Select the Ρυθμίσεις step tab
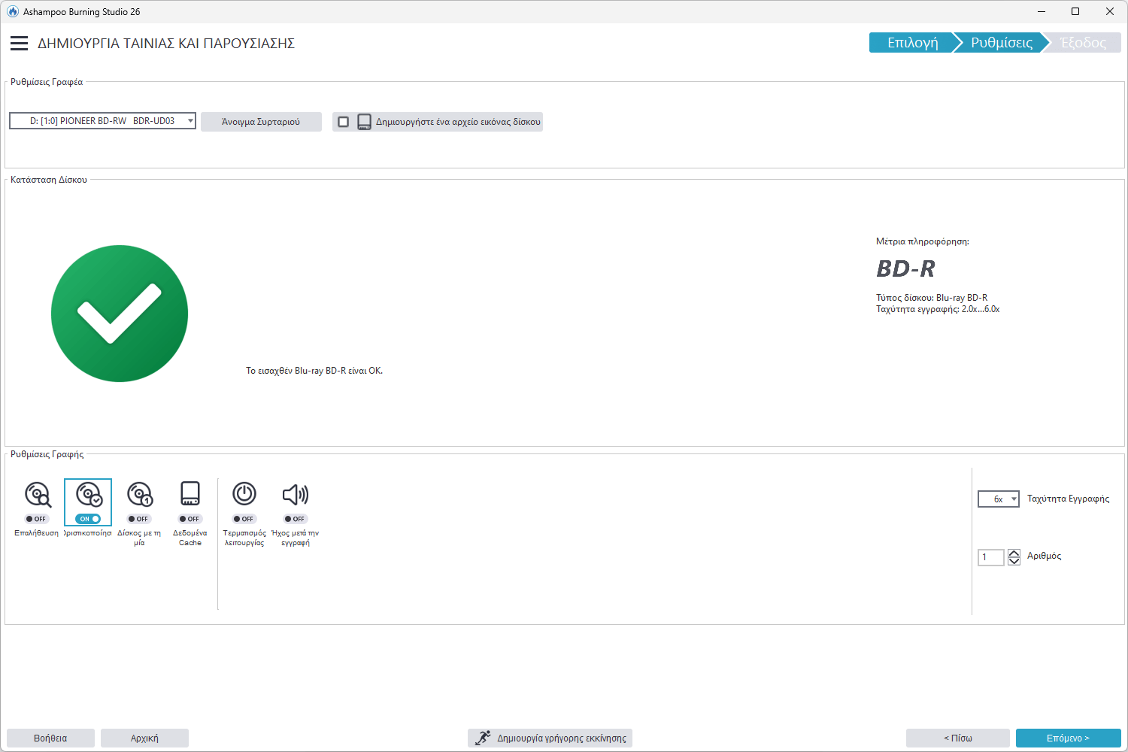 (x=1001, y=43)
